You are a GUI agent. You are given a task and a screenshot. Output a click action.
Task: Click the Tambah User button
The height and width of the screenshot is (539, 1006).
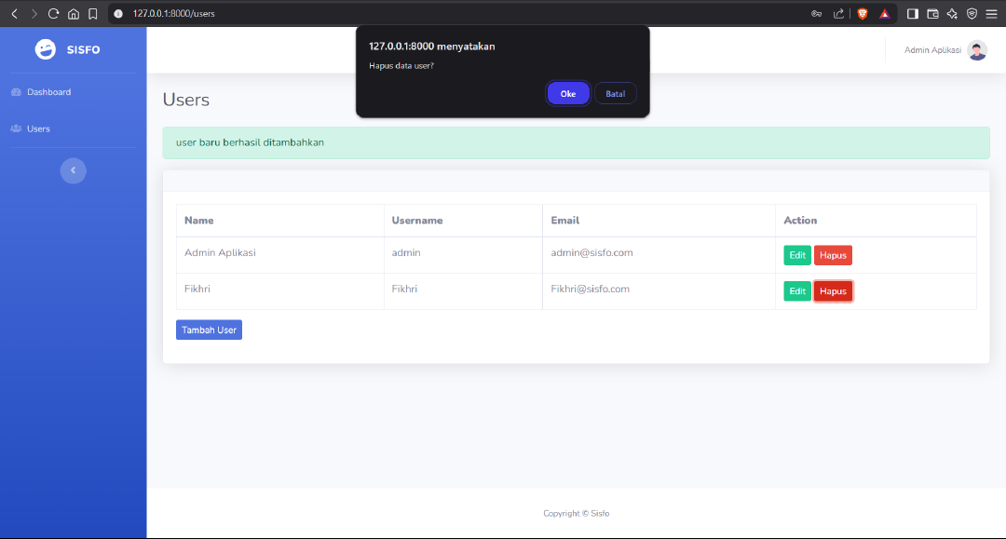tap(209, 330)
